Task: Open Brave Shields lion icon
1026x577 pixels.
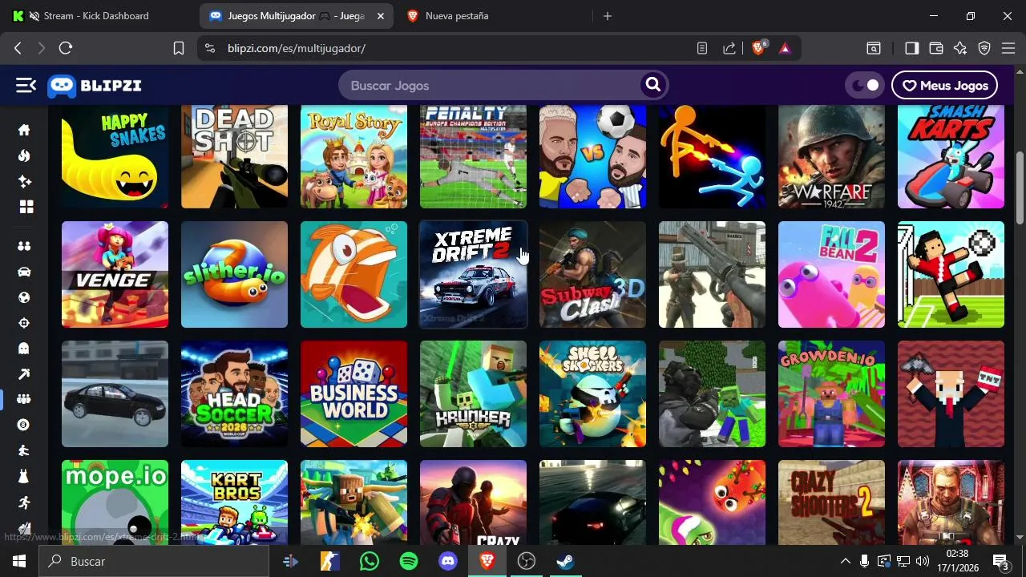Action: coord(758,48)
